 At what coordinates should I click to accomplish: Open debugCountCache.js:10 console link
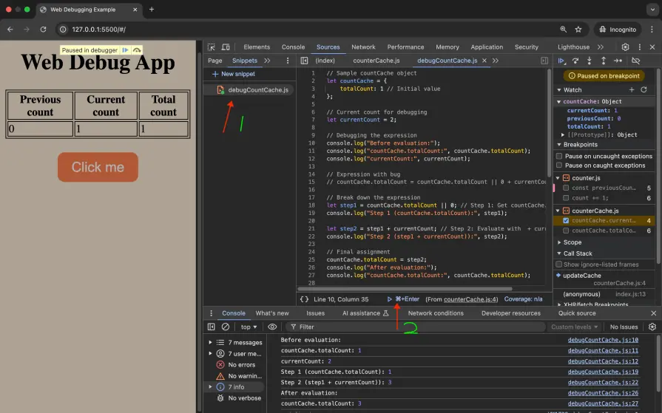[x=603, y=340]
